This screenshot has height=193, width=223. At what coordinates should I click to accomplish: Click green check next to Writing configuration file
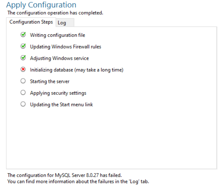[23, 35]
